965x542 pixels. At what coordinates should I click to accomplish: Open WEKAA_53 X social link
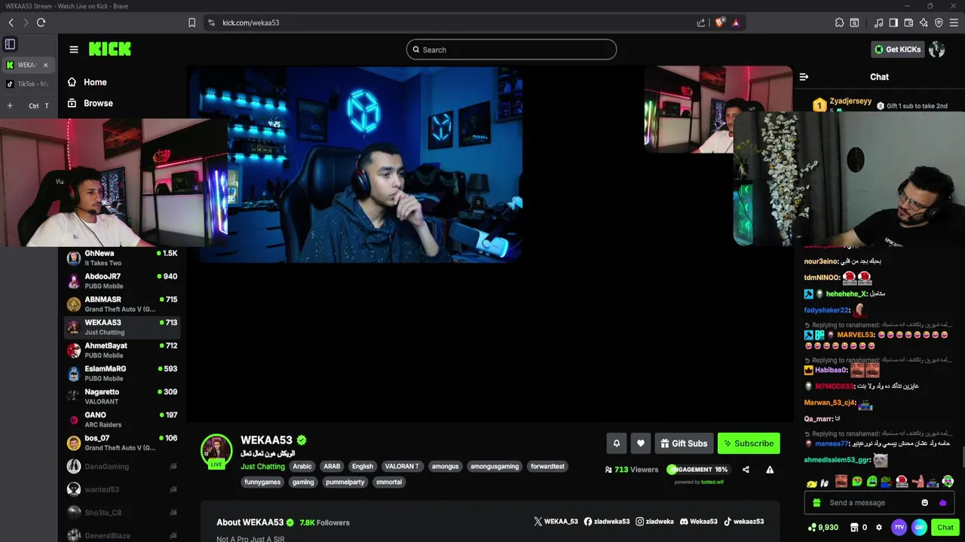coord(556,522)
